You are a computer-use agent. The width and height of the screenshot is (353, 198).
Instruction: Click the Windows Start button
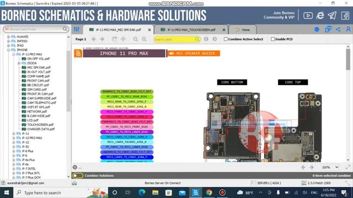(7, 193)
